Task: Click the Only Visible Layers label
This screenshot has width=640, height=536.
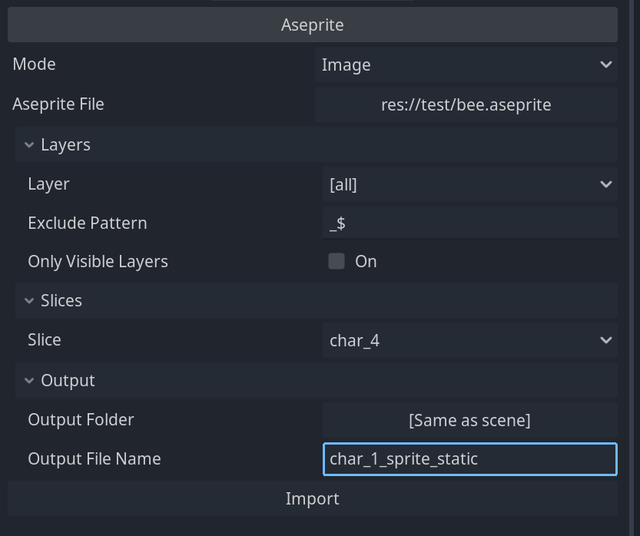Action: [x=98, y=262]
